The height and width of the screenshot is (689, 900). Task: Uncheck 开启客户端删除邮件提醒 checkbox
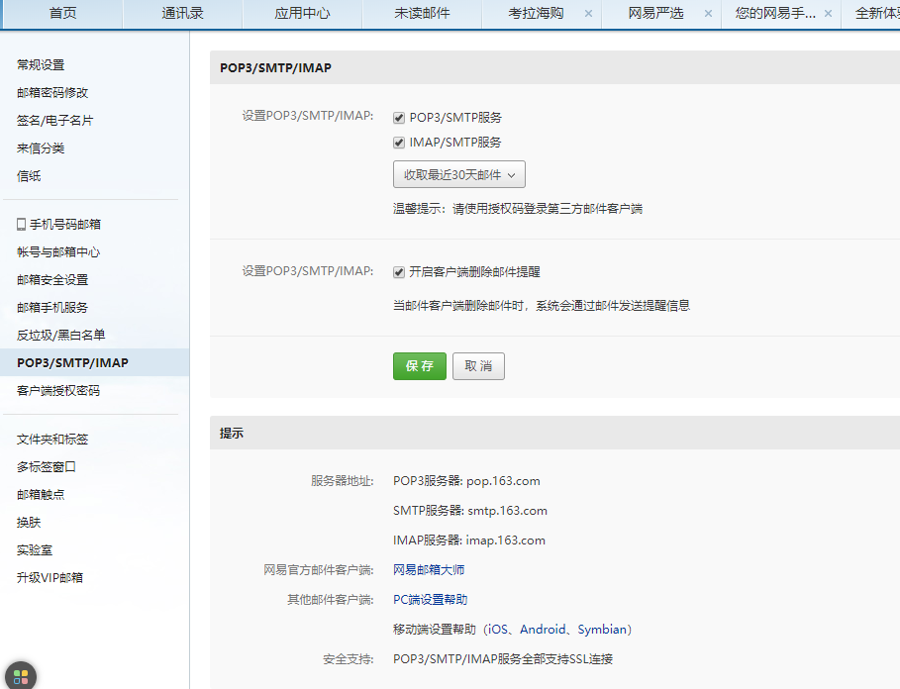(x=399, y=272)
